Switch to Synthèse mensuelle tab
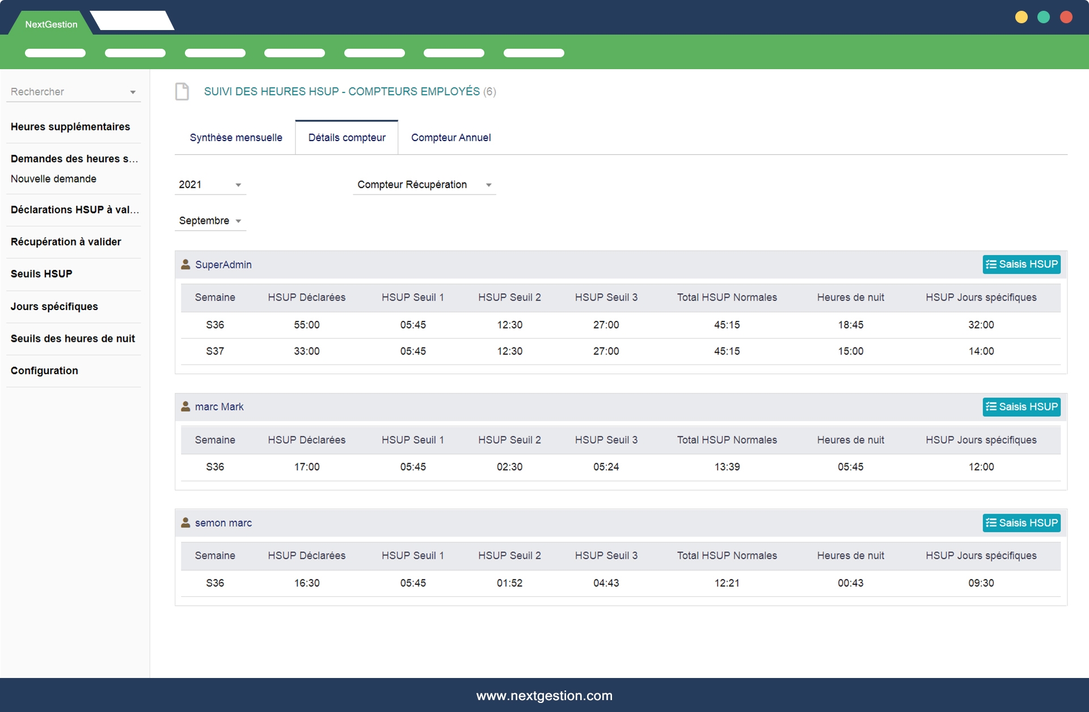This screenshot has height=712, width=1089. click(x=235, y=138)
